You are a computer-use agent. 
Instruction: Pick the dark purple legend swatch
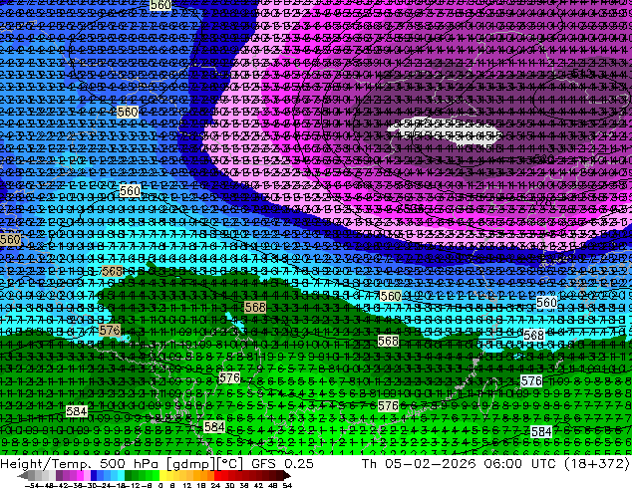59,475
